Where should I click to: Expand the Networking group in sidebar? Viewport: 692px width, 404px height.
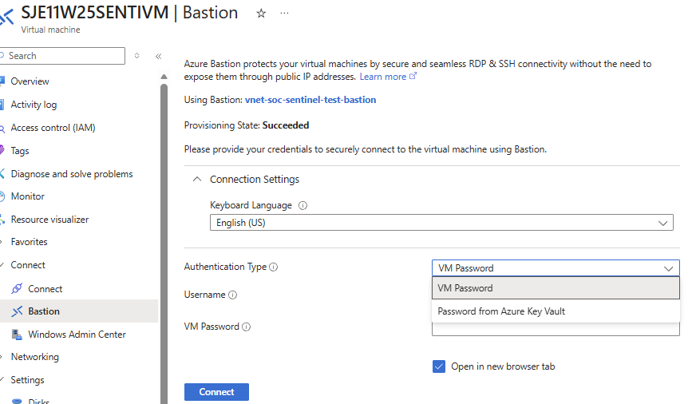pos(2,357)
